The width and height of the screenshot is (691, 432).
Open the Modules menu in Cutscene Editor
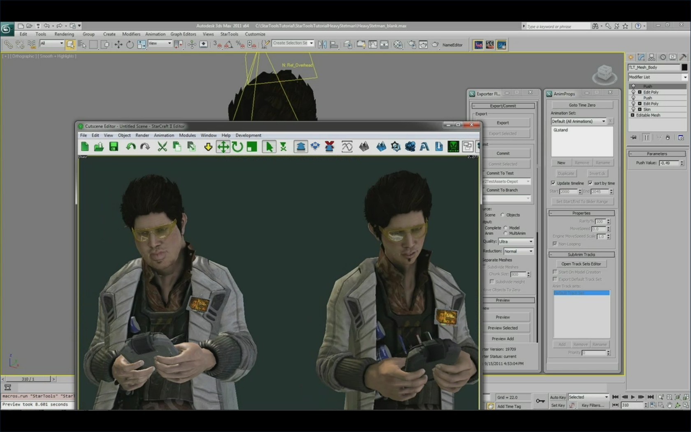pos(187,135)
